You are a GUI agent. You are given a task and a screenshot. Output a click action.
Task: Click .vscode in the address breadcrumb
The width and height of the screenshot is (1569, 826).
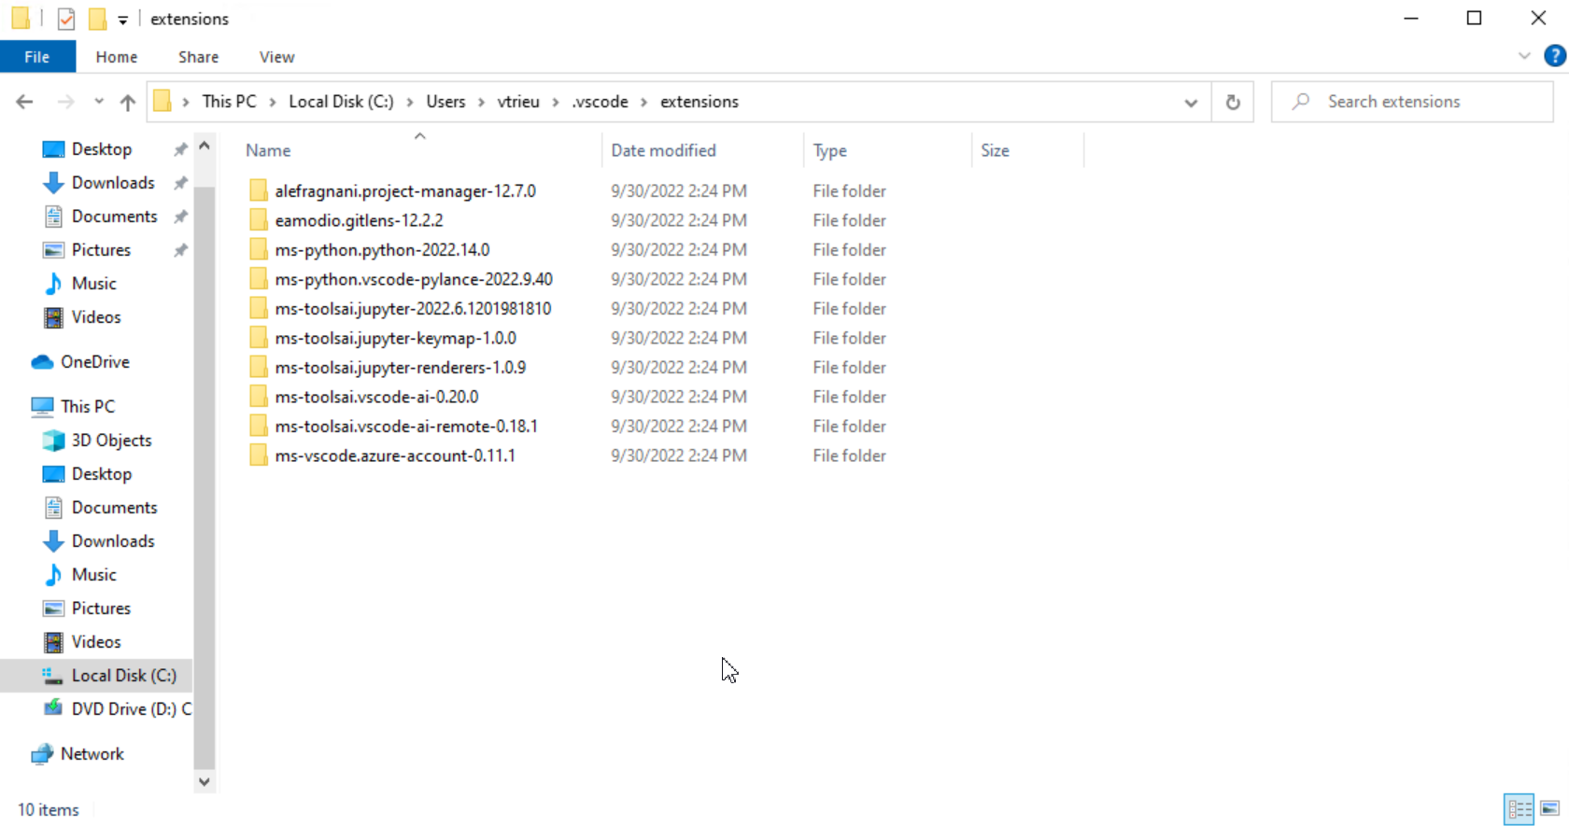point(600,102)
